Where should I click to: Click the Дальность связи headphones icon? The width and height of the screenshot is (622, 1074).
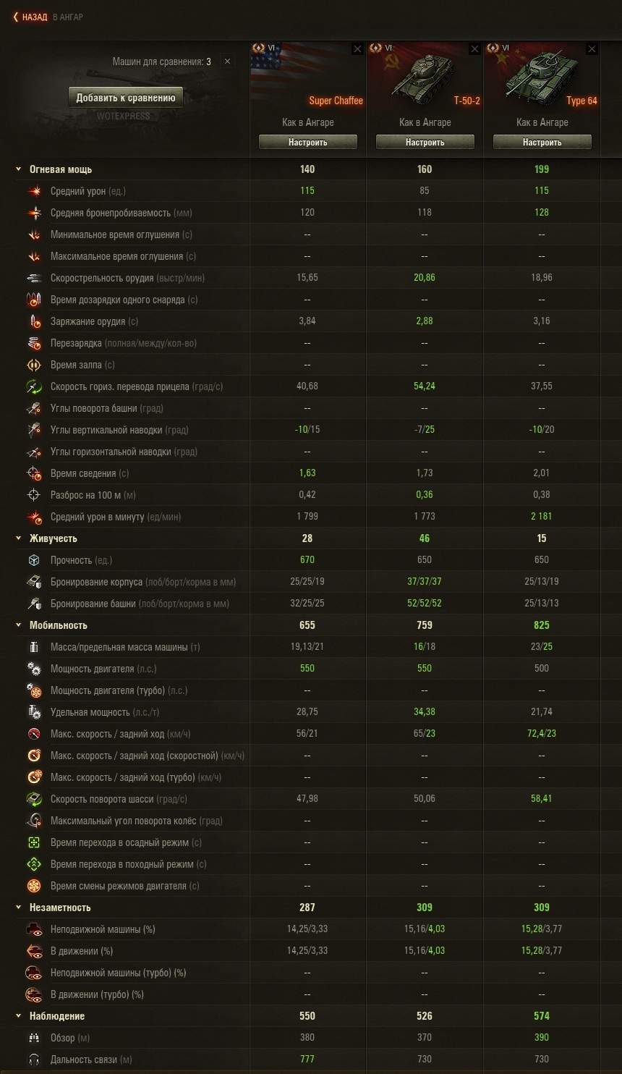34,1060
